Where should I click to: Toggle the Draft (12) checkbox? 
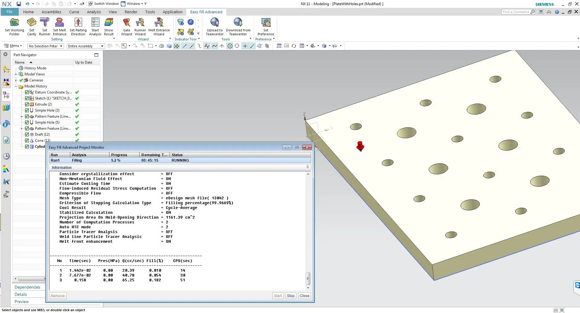coord(27,134)
